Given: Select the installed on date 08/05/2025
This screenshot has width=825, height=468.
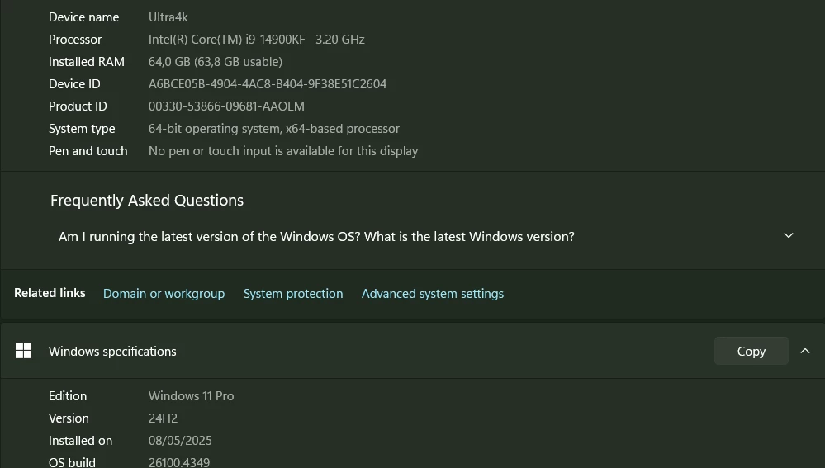Looking at the screenshot, I should pyautogui.click(x=180, y=441).
